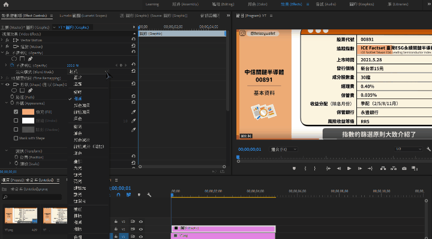Switch to the Editing workspace tab
The image size is (432, 239).
(223, 4)
